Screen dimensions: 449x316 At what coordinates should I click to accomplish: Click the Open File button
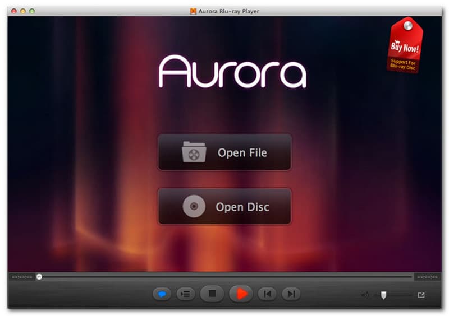point(224,152)
